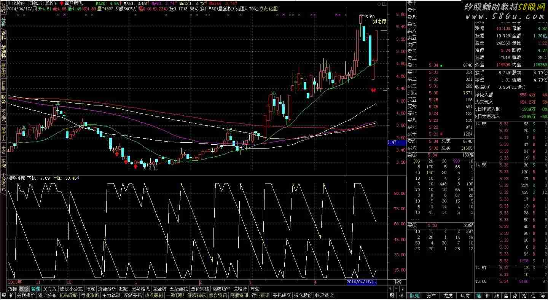548x300 pixels.
Task: Open 行业攻略 in the bottom bar
Action: [90, 295]
